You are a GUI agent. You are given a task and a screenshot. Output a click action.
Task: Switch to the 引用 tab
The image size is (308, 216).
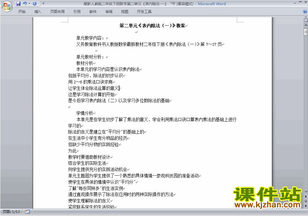click(77, 12)
